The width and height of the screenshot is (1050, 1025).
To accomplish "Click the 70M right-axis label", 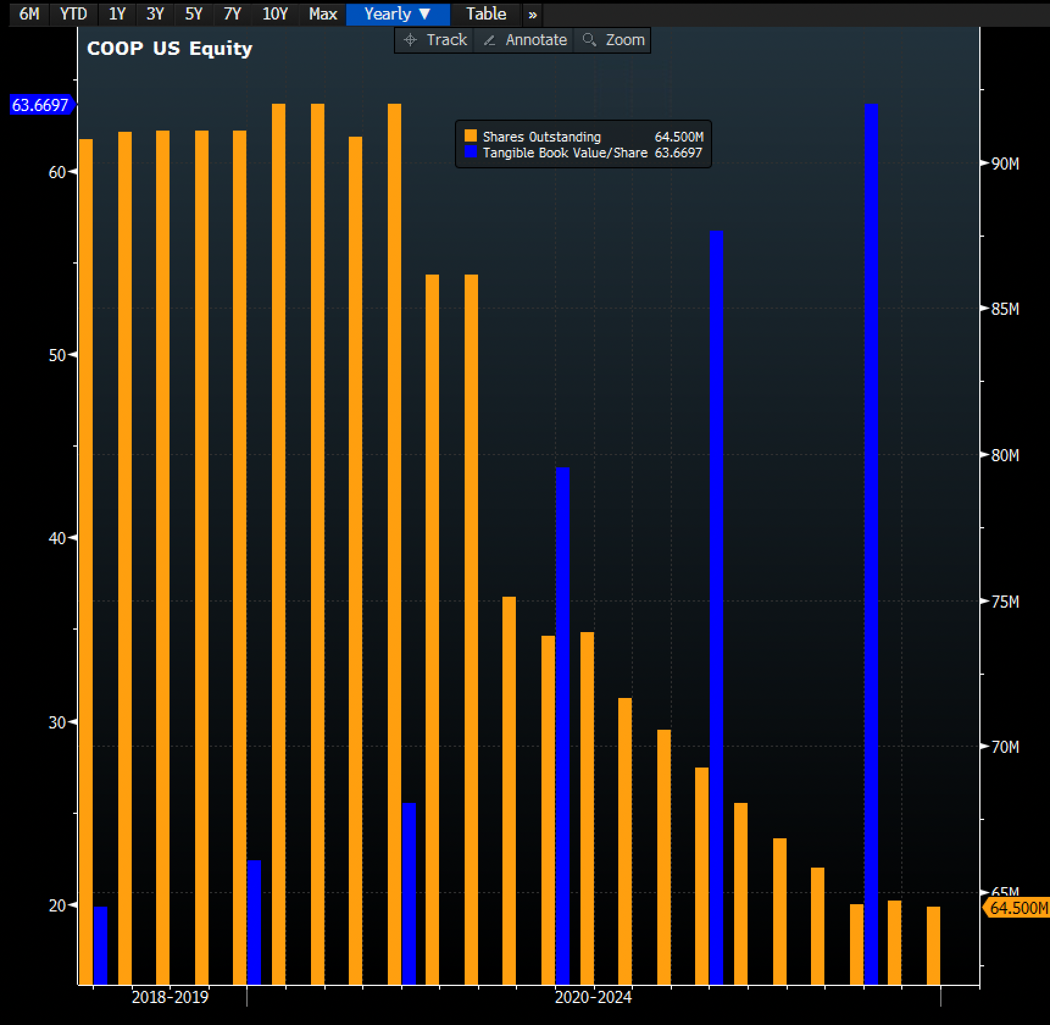I will click(1005, 746).
